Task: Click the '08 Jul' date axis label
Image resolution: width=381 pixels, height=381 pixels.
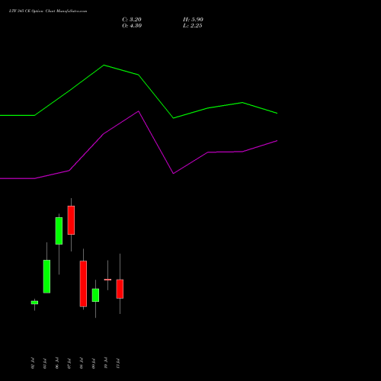Action: tap(82, 363)
